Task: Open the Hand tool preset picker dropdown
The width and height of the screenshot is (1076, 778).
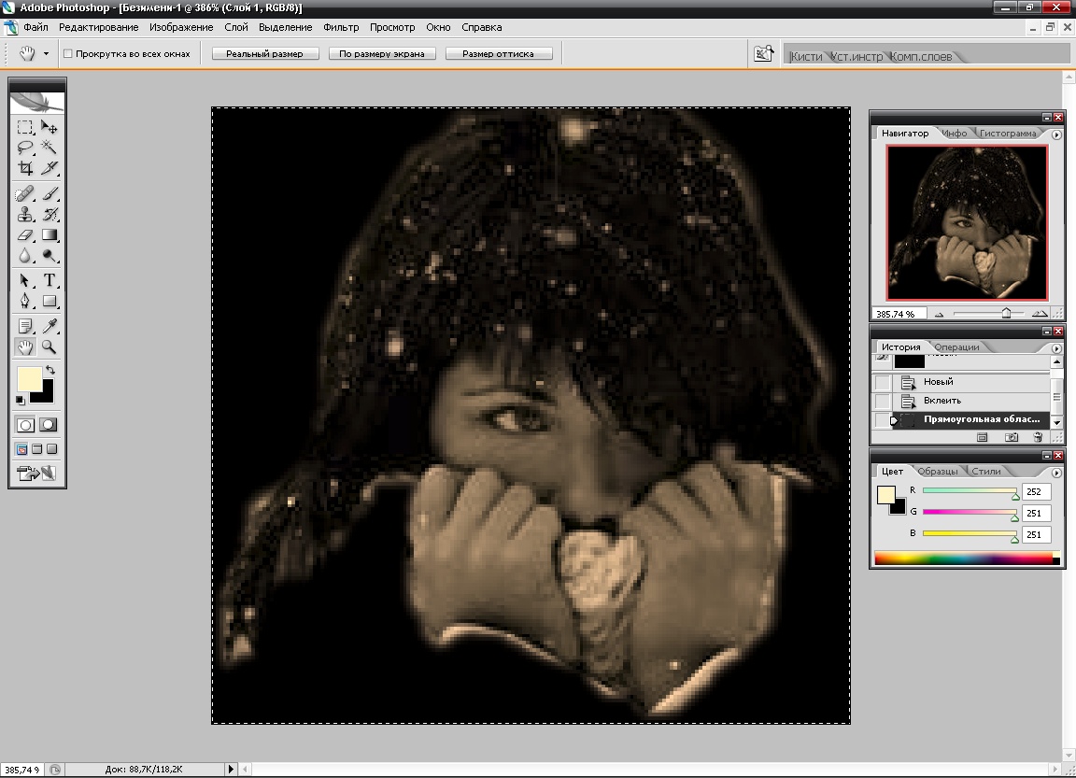Action: tap(46, 54)
